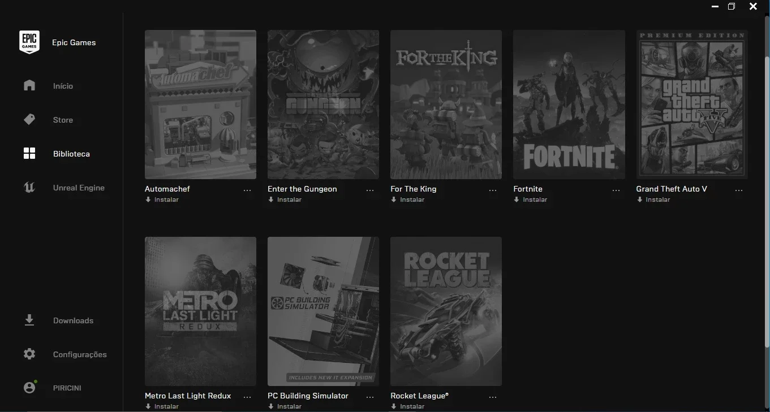770x412 pixels.
Task: Click install arrow icon under For The King
Action: point(394,200)
